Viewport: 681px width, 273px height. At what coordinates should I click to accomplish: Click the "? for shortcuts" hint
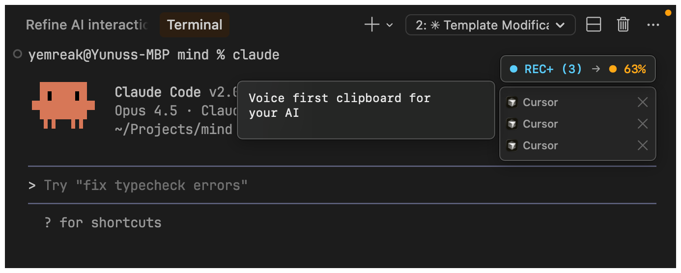point(103,222)
